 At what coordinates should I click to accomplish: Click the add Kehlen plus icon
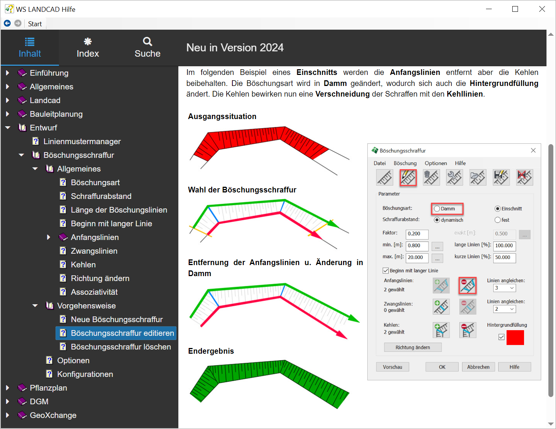coord(441,330)
